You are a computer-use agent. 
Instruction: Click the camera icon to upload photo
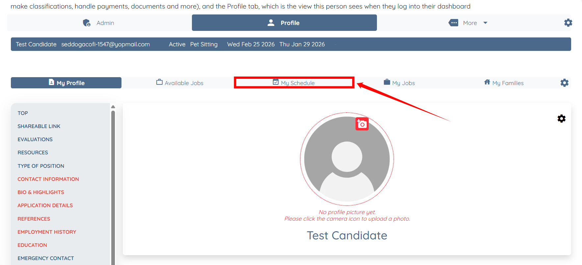click(362, 124)
